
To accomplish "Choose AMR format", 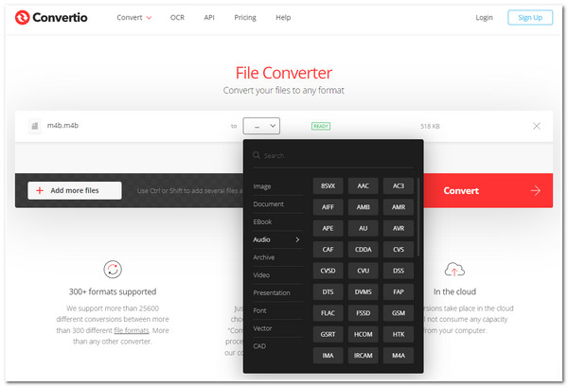I will [399, 207].
